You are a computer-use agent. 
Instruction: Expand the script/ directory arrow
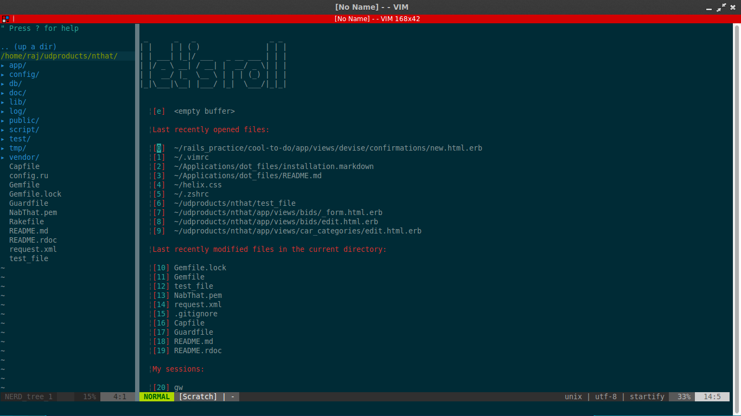(x=3, y=130)
